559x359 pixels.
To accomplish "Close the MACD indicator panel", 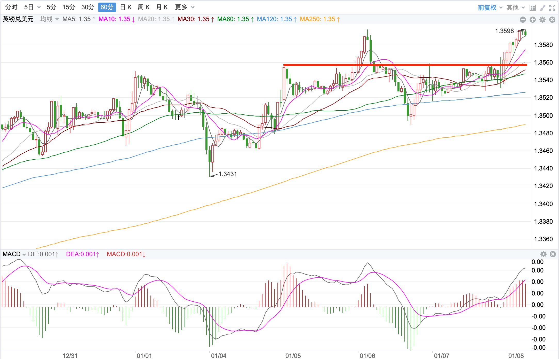I will click(553, 254).
